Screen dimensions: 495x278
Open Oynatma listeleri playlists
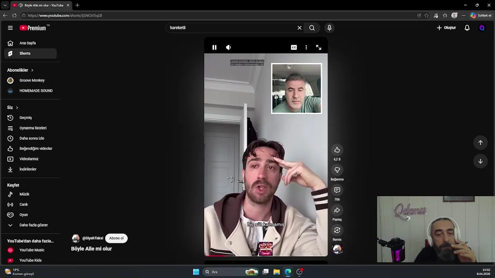(x=30, y=128)
